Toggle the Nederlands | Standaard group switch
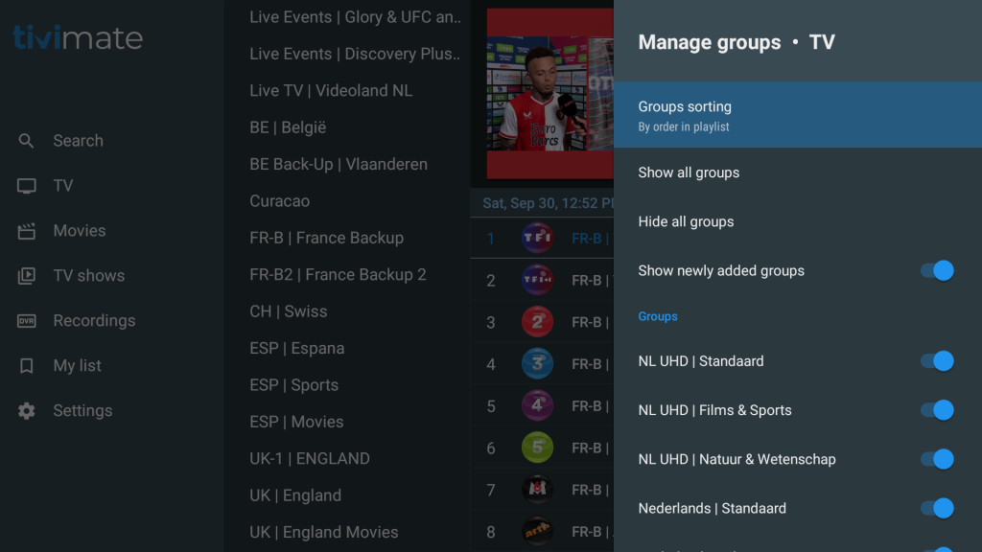 (937, 508)
